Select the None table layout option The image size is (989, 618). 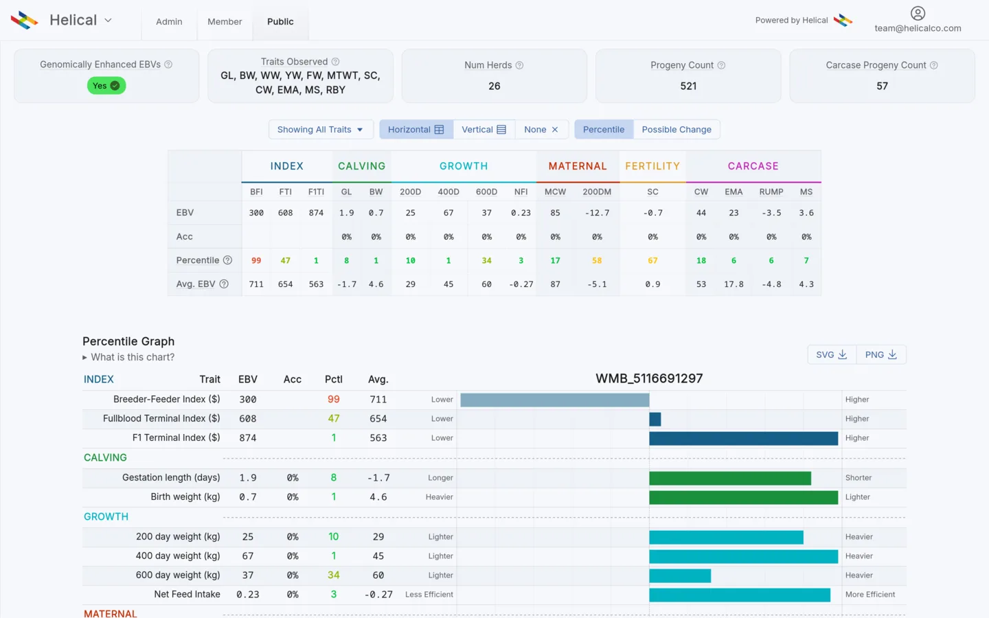pyautogui.click(x=541, y=129)
